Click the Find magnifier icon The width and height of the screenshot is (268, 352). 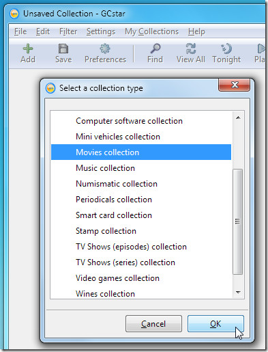pyautogui.click(x=155, y=49)
